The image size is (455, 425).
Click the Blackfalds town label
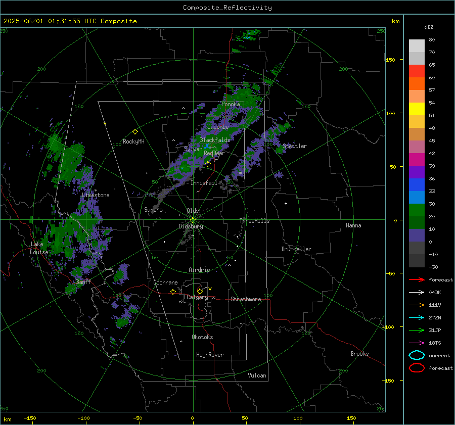(x=215, y=140)
